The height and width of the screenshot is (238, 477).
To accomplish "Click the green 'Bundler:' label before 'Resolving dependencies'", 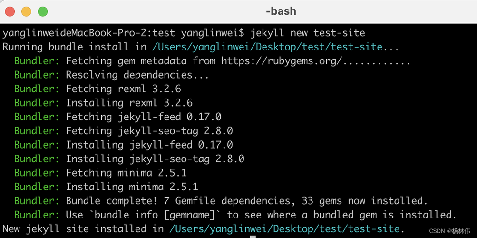I will click(x=37, y=75).
